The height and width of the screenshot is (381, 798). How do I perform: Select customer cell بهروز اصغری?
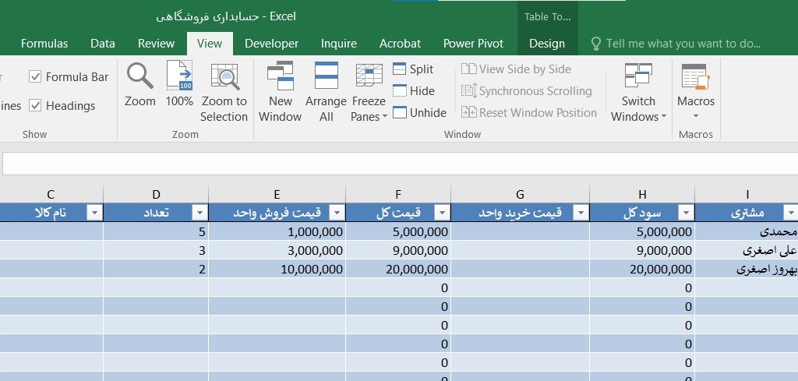tap(747, 269)
